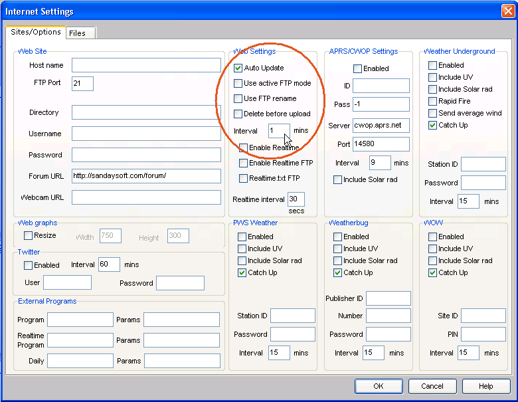This screenshot has height=402, width=518.
Task: Click the Web Site Username field
Action: (146, 134)
